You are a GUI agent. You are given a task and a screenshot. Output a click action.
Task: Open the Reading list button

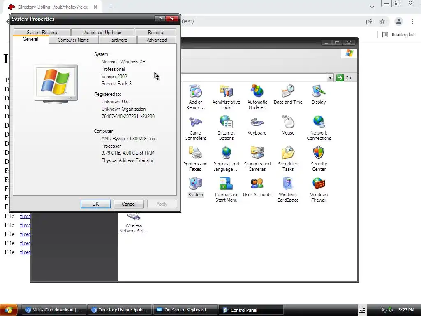(399, 35)
